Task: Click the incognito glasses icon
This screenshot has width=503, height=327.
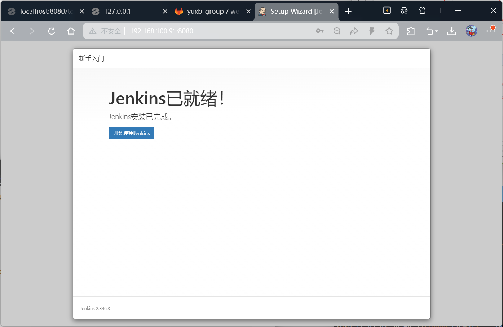Action: pos(404,10)
